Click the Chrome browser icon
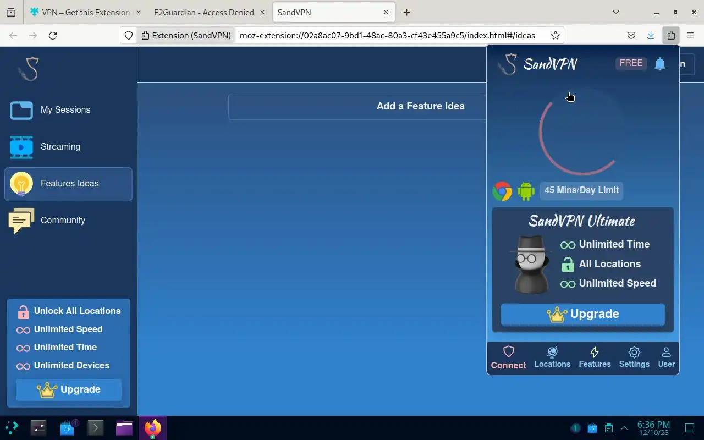 (x=502, y=191)
